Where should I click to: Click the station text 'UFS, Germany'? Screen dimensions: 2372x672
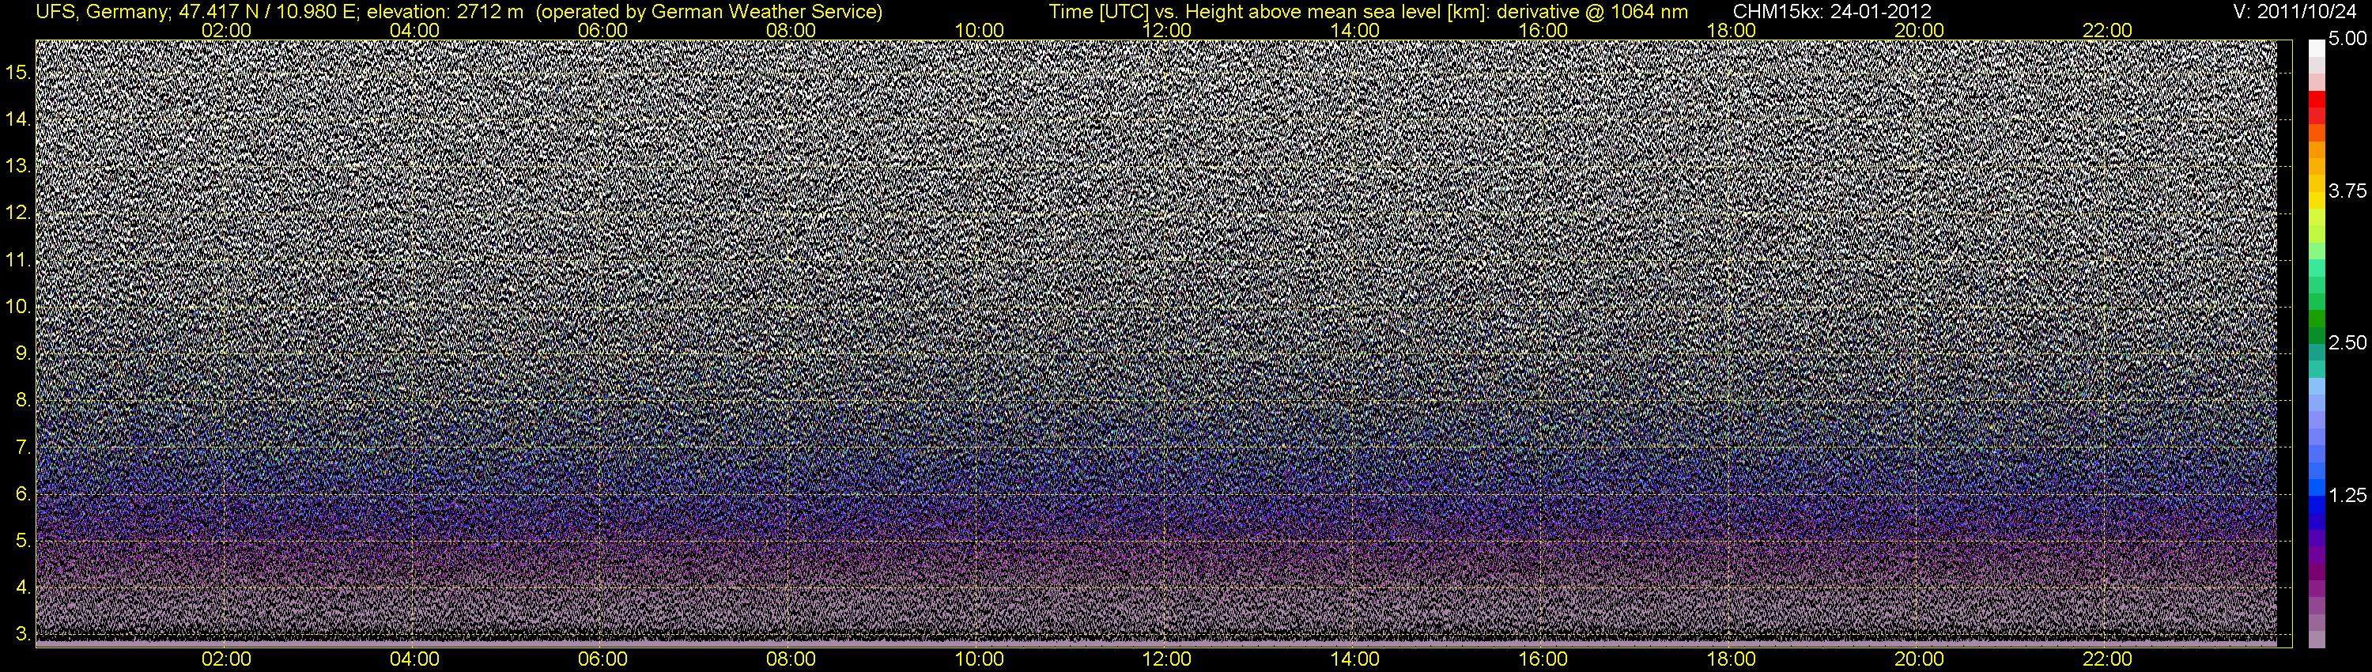[x=100, y=12]
